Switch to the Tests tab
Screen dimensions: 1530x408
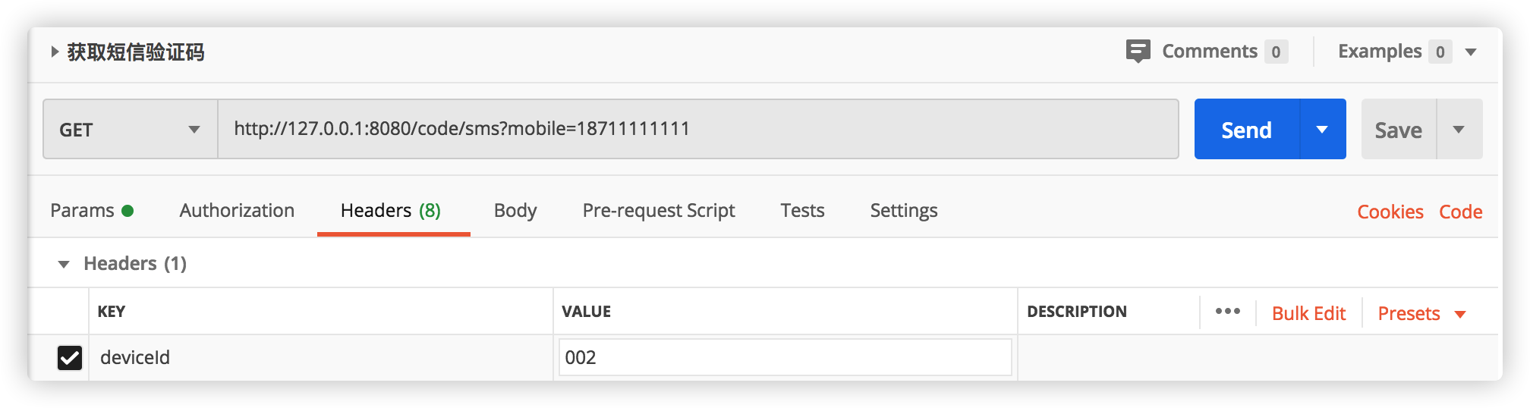[x=802, y=211]
